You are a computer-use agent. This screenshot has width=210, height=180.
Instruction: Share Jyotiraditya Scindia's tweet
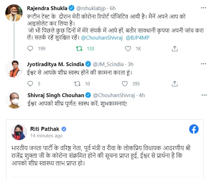pos(174,84)
